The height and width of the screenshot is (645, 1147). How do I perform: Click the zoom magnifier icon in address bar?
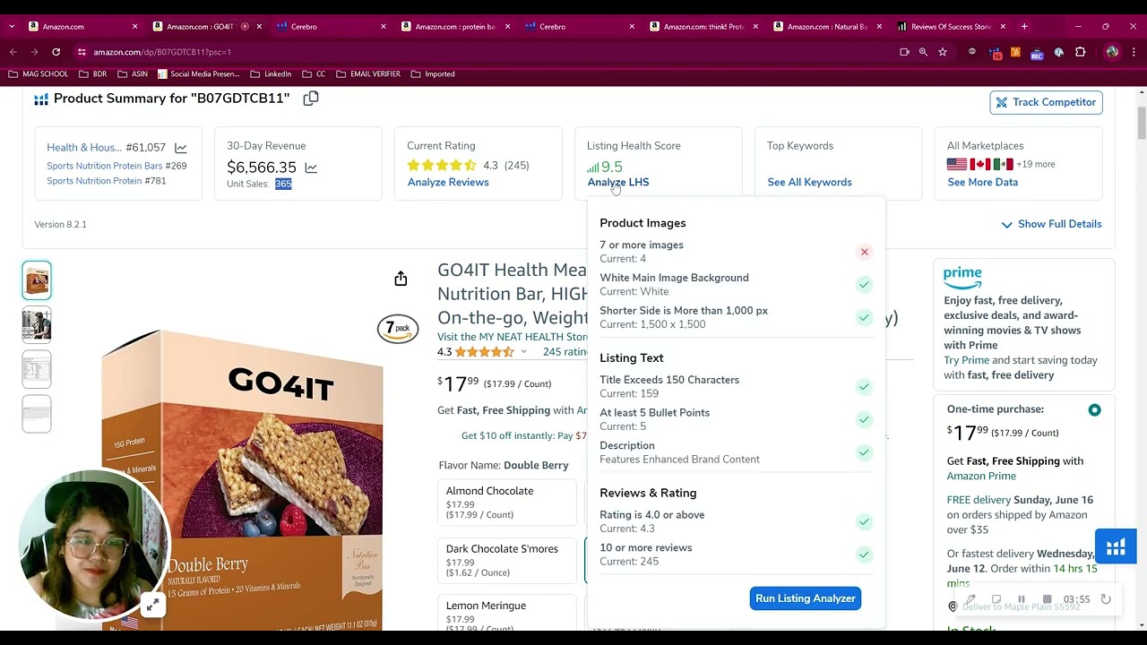click(923, 52)
